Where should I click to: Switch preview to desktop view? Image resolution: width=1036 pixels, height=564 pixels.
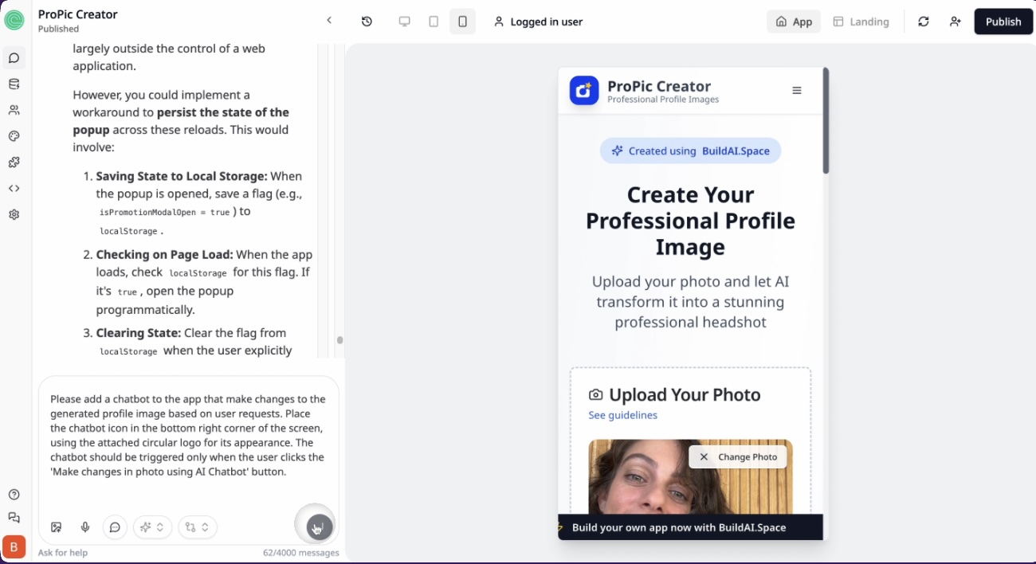[405, 22]
